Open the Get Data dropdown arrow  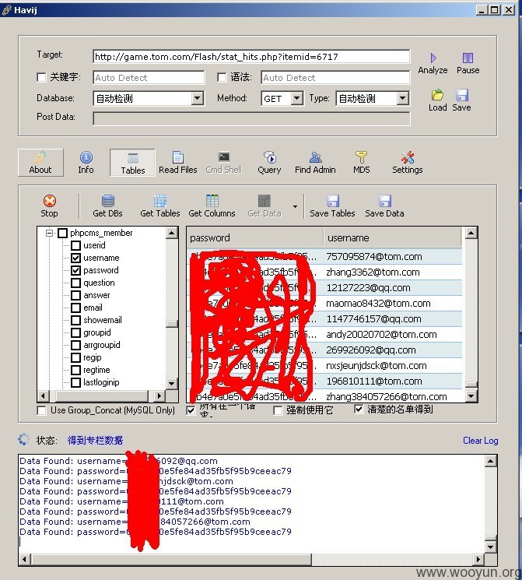(x=295, y=206)
